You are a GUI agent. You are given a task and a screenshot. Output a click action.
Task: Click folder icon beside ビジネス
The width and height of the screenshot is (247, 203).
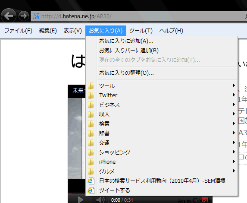click(91, 105)
